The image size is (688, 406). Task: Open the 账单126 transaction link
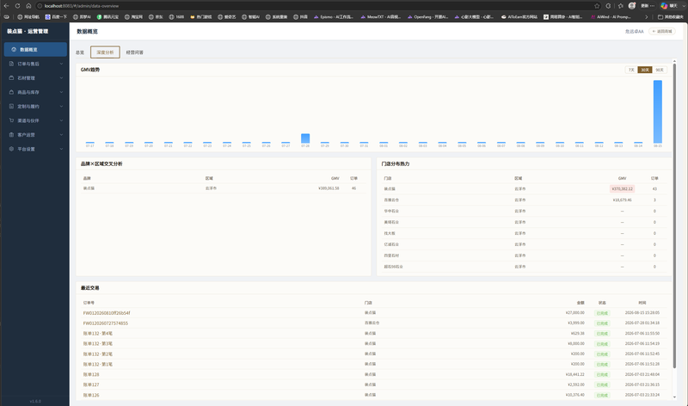(91, 395)
